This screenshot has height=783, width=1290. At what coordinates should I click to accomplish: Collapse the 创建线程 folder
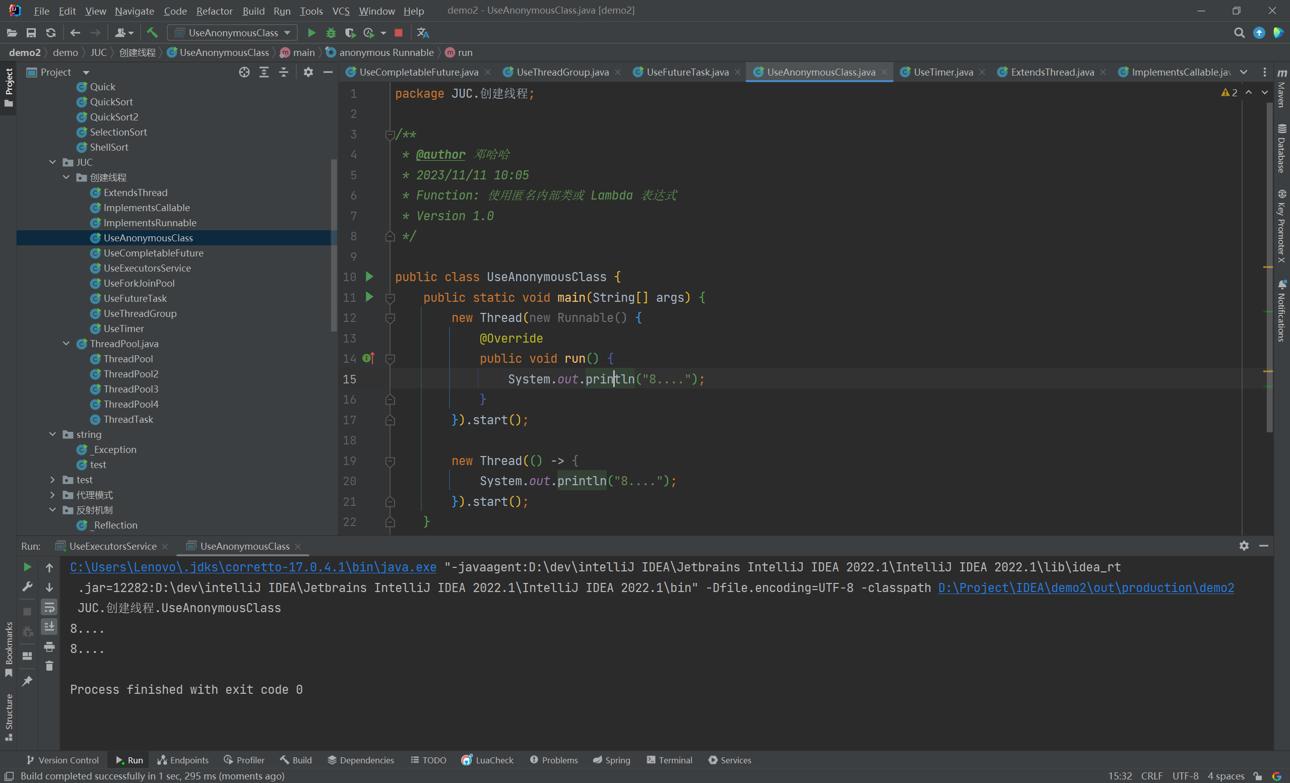[66, 177]
